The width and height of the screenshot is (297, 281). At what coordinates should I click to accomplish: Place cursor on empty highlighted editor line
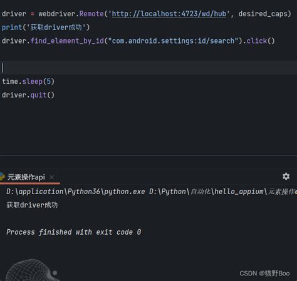(148, 67)
